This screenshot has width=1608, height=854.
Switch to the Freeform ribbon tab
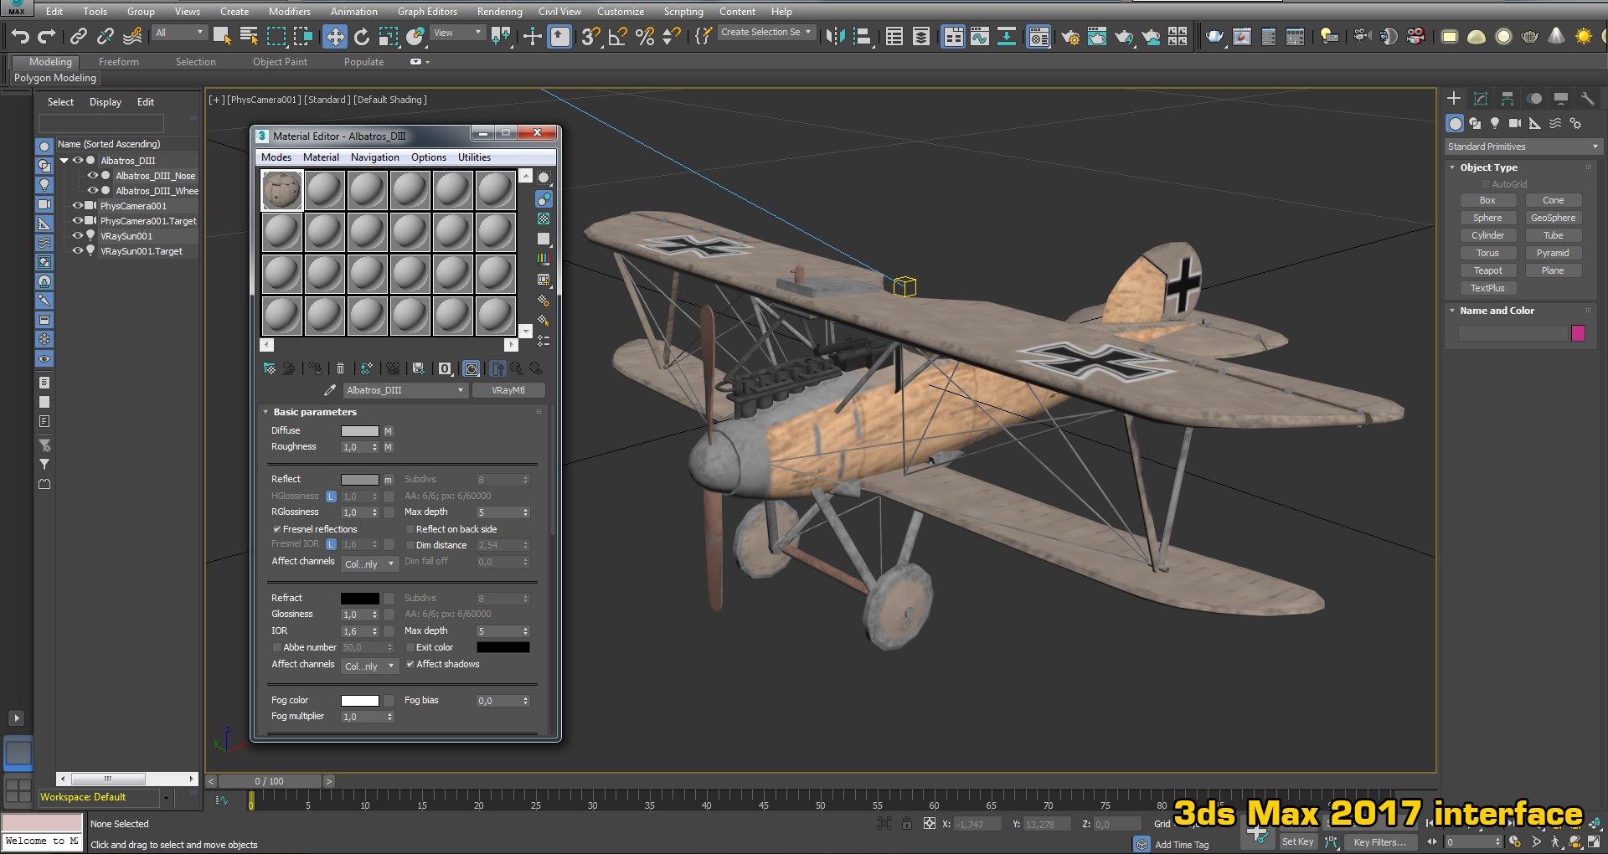pyautogui.click(x=119, y=62)
